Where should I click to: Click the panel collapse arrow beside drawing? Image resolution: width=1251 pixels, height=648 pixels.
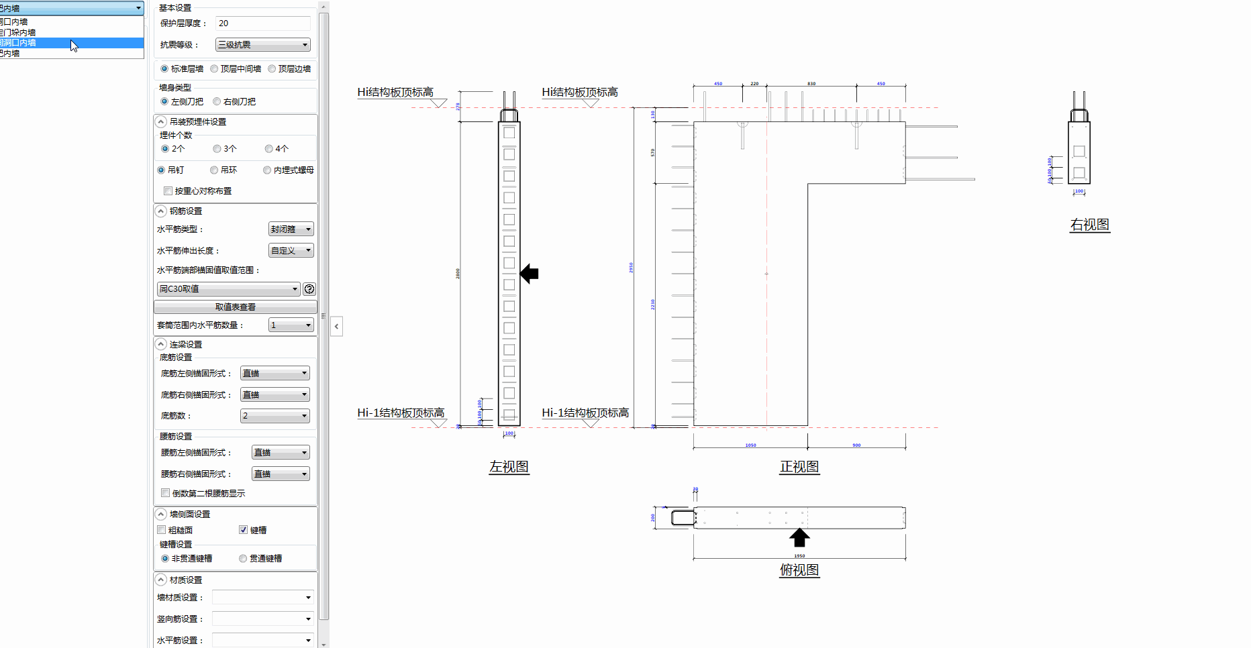pos(337,327)
